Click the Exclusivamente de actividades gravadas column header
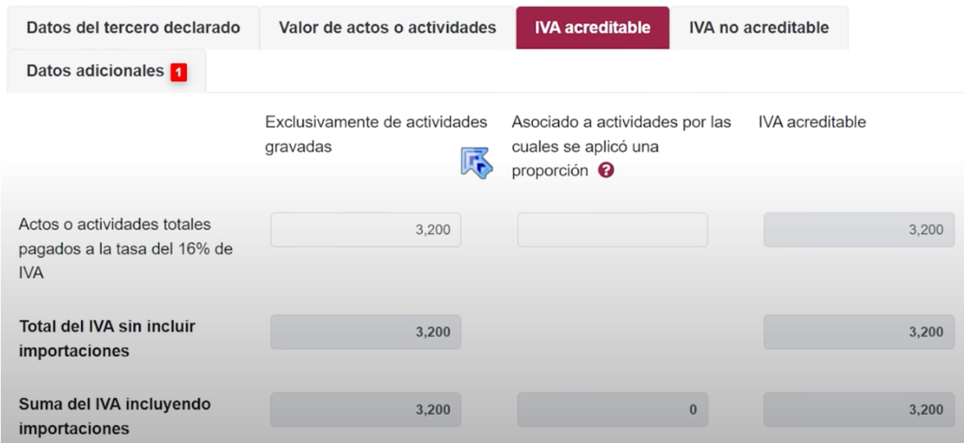This screenshot has height=443, width=964. pos(376,134)
